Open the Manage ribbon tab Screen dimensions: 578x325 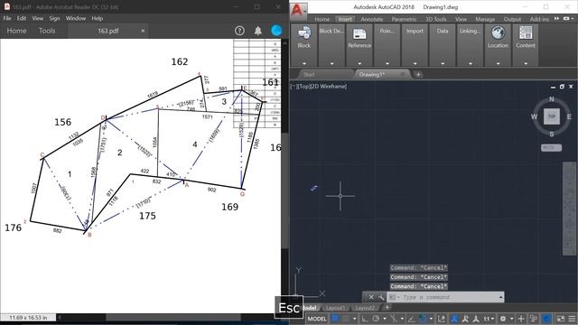[x=485, y=19]
